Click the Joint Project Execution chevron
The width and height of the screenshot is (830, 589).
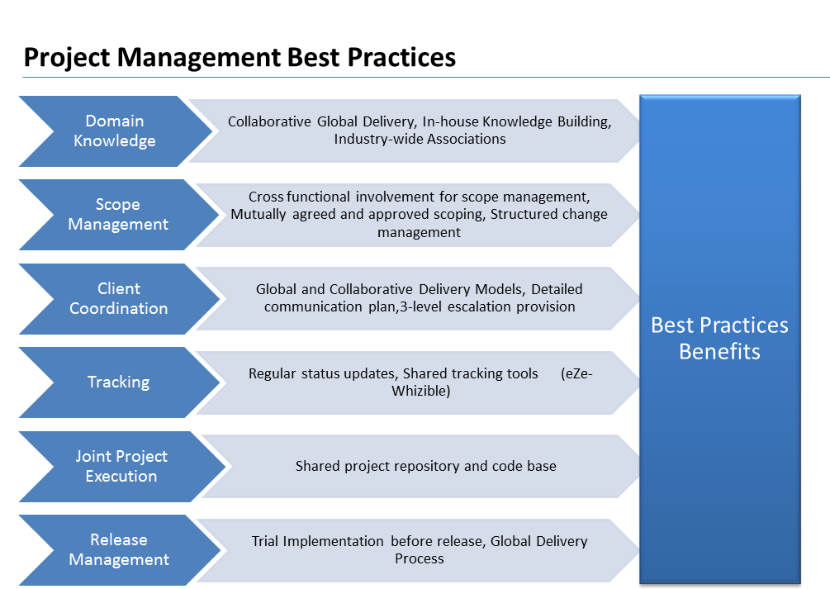pos(121,466)
